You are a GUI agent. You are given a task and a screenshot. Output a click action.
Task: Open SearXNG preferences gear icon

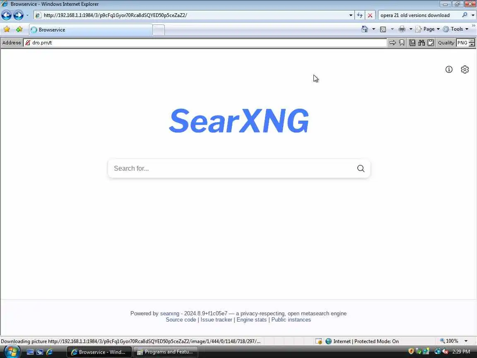coord(465,70)
